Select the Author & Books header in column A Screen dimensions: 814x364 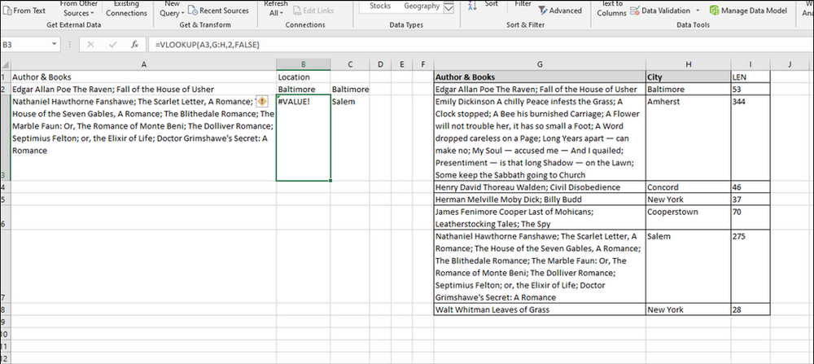[143, 77]
